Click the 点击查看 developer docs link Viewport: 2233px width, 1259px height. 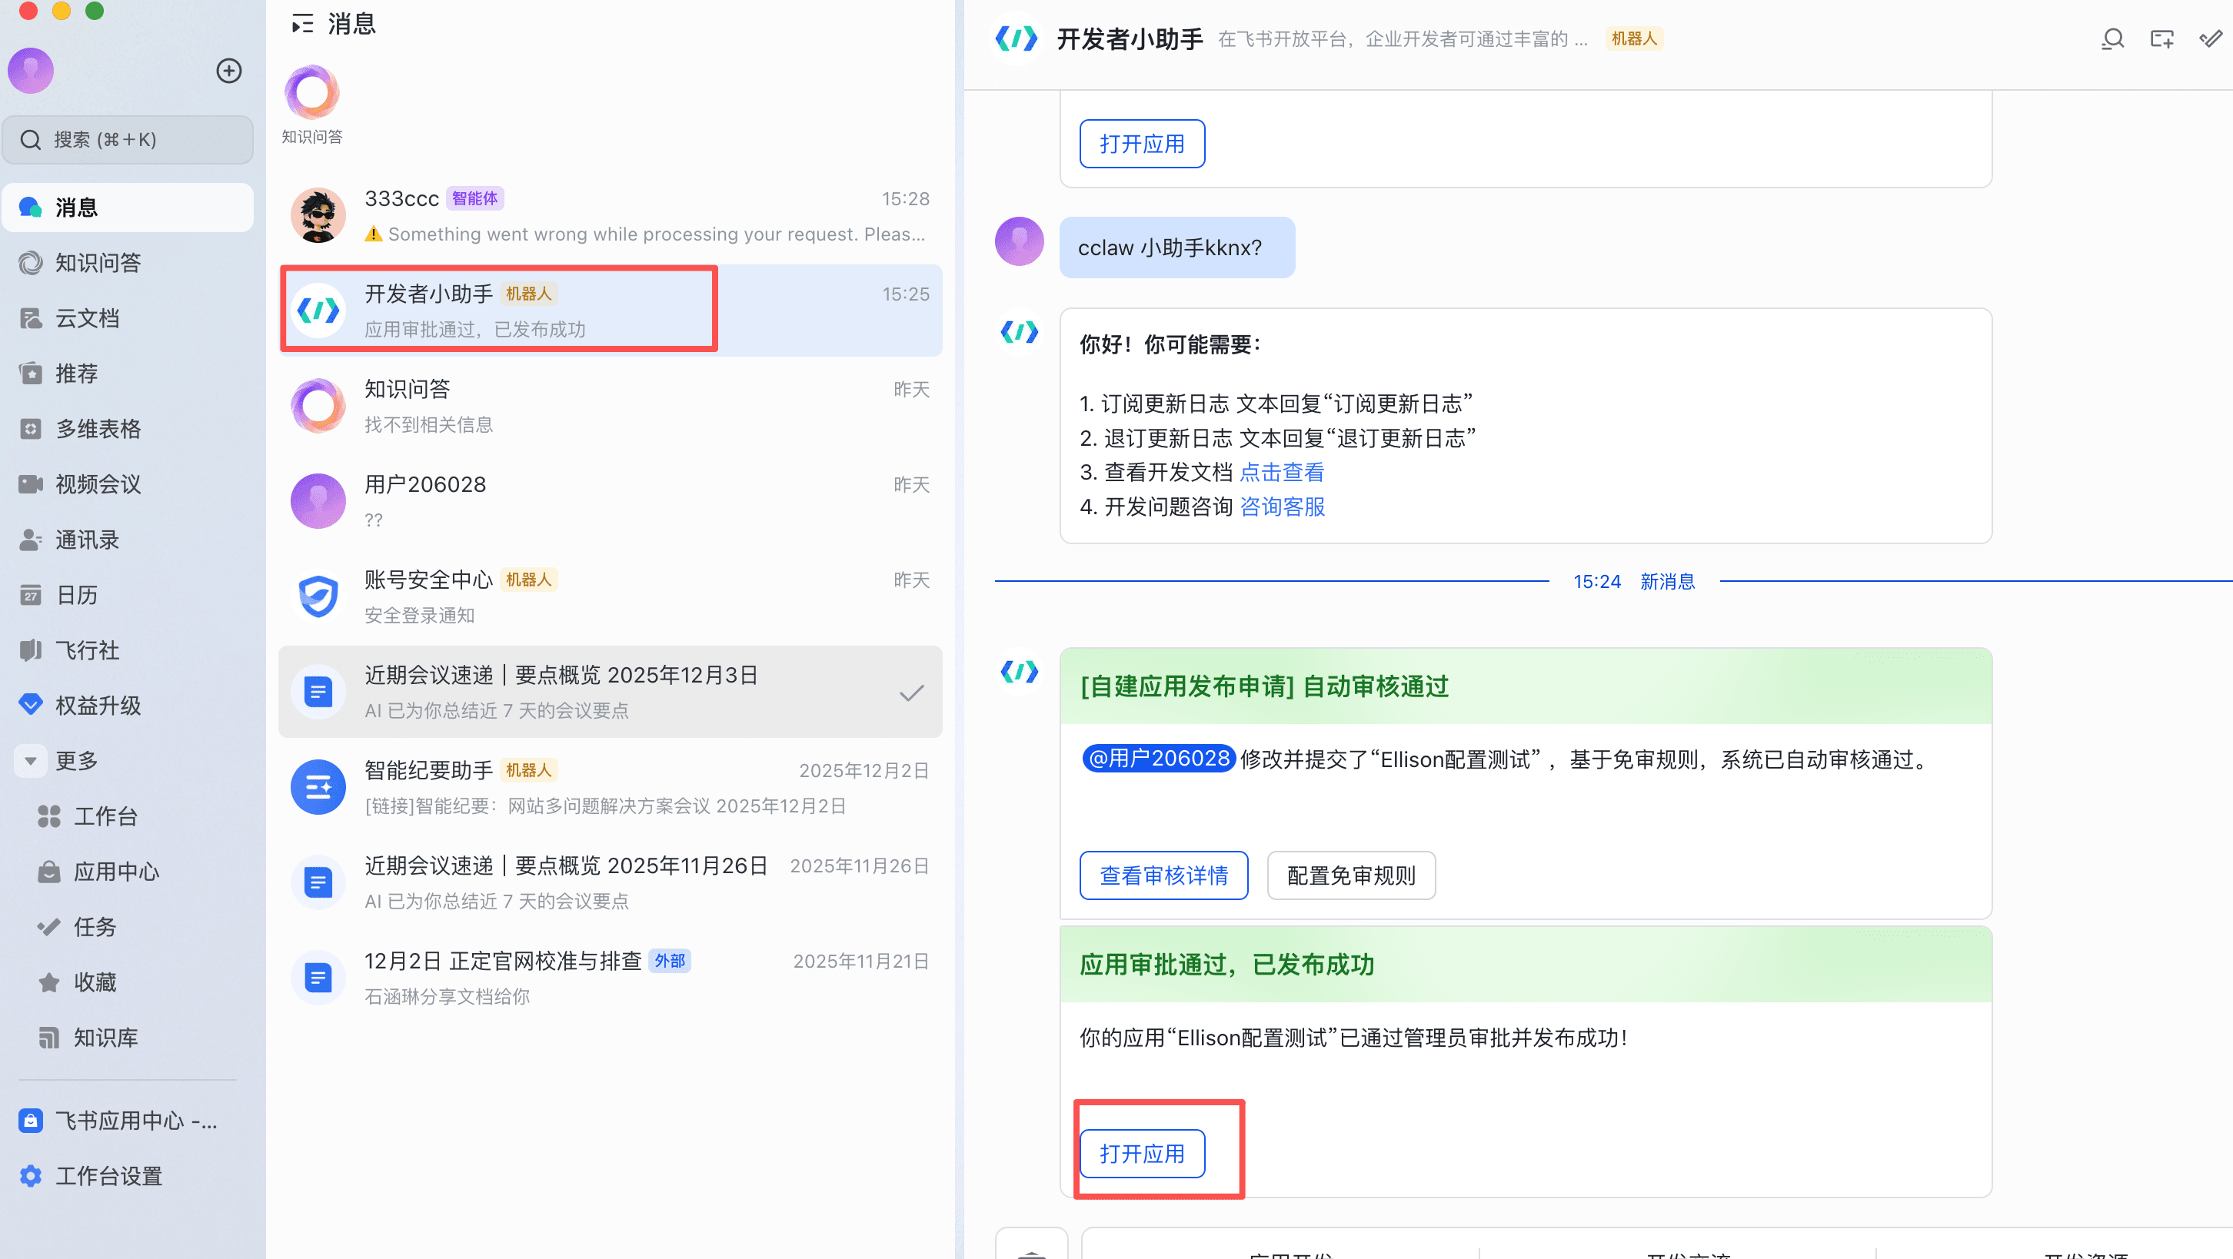coord(1281,472)
